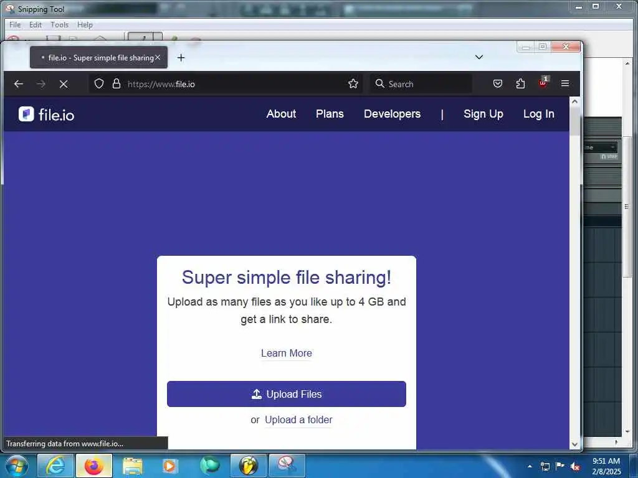Click Snipping Tool scrollbar down arrow
The image size is (638, 478).
click(x=627, y=431)
